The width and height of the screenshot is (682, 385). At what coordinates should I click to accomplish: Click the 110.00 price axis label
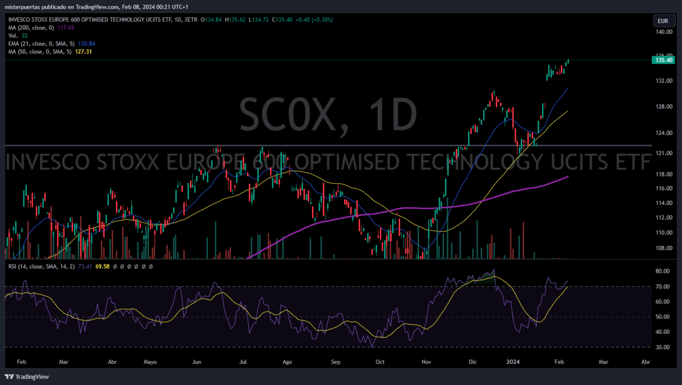(x=664, y=232)
